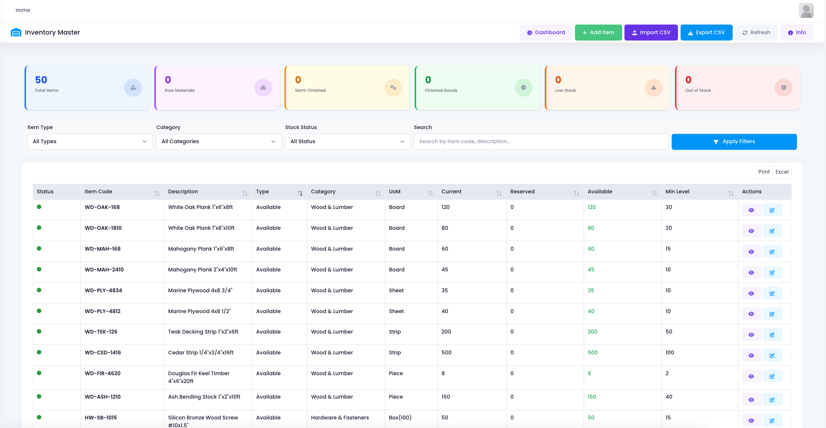Click the Low Stock warning triangle icon

pyautogui.click(x=653, y=88)
